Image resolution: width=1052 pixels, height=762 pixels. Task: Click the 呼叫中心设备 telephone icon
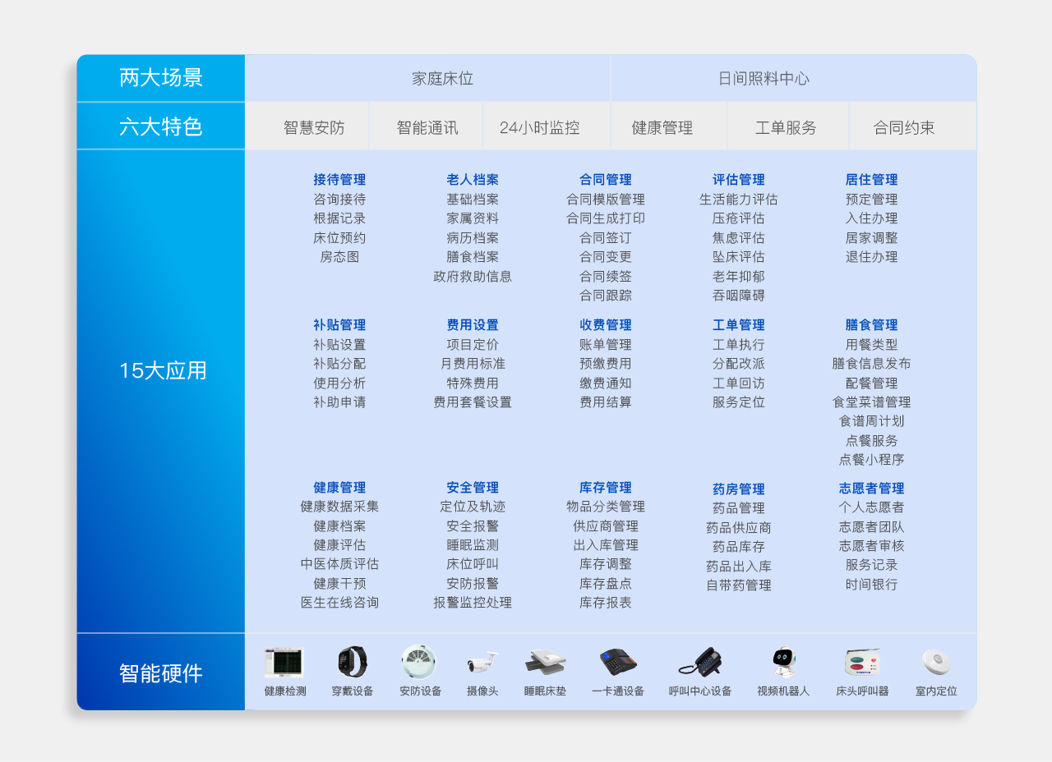[x=700, y=662]
